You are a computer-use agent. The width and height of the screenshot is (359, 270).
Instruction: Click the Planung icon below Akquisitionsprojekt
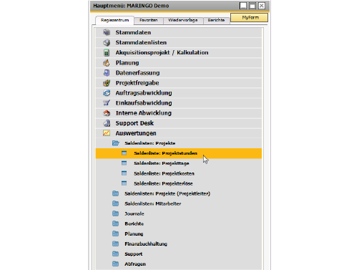point(107,62)
